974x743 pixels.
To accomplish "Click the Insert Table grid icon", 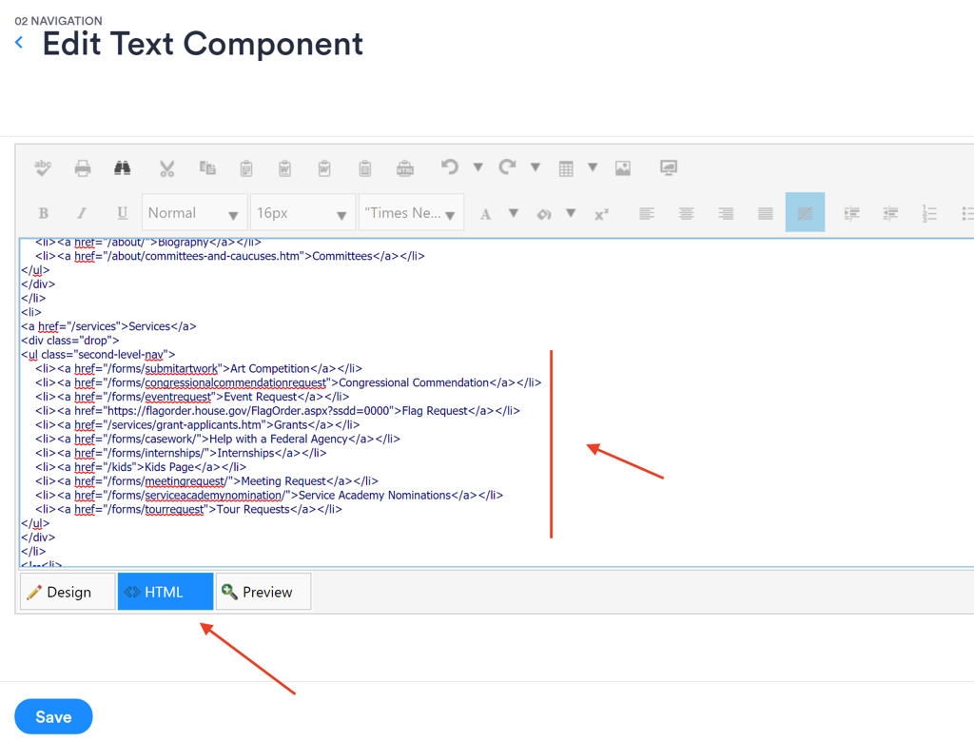I will click(x=566, y=168).
